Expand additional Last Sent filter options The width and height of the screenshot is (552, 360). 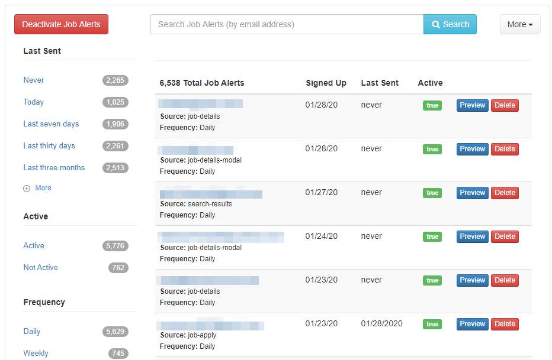pos(41,187)
